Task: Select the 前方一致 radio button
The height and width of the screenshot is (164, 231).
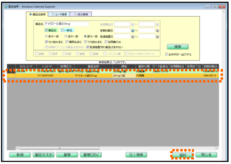Action: pos(46,36)
